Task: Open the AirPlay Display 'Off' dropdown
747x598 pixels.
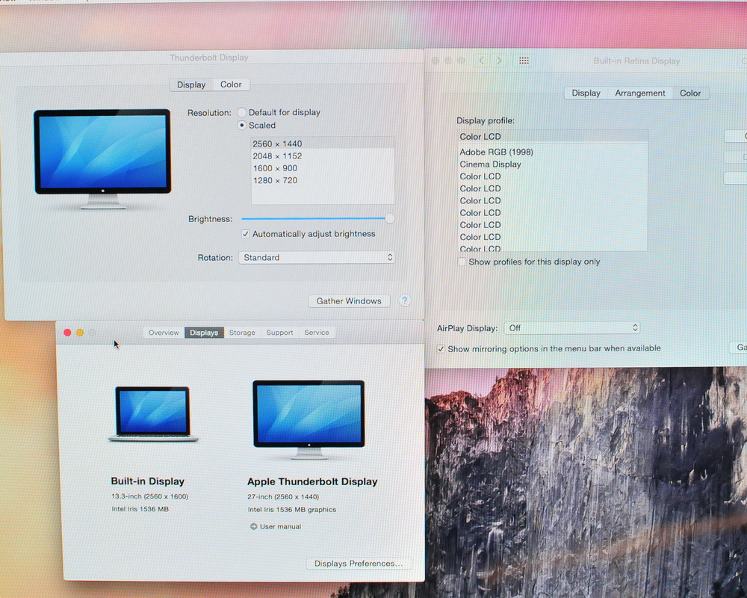Action: [x=571, y=328]
